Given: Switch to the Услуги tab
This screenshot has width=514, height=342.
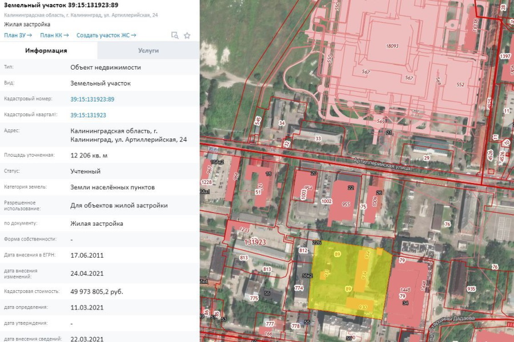Looking at the screenshot, I should (x=147, y=50).
